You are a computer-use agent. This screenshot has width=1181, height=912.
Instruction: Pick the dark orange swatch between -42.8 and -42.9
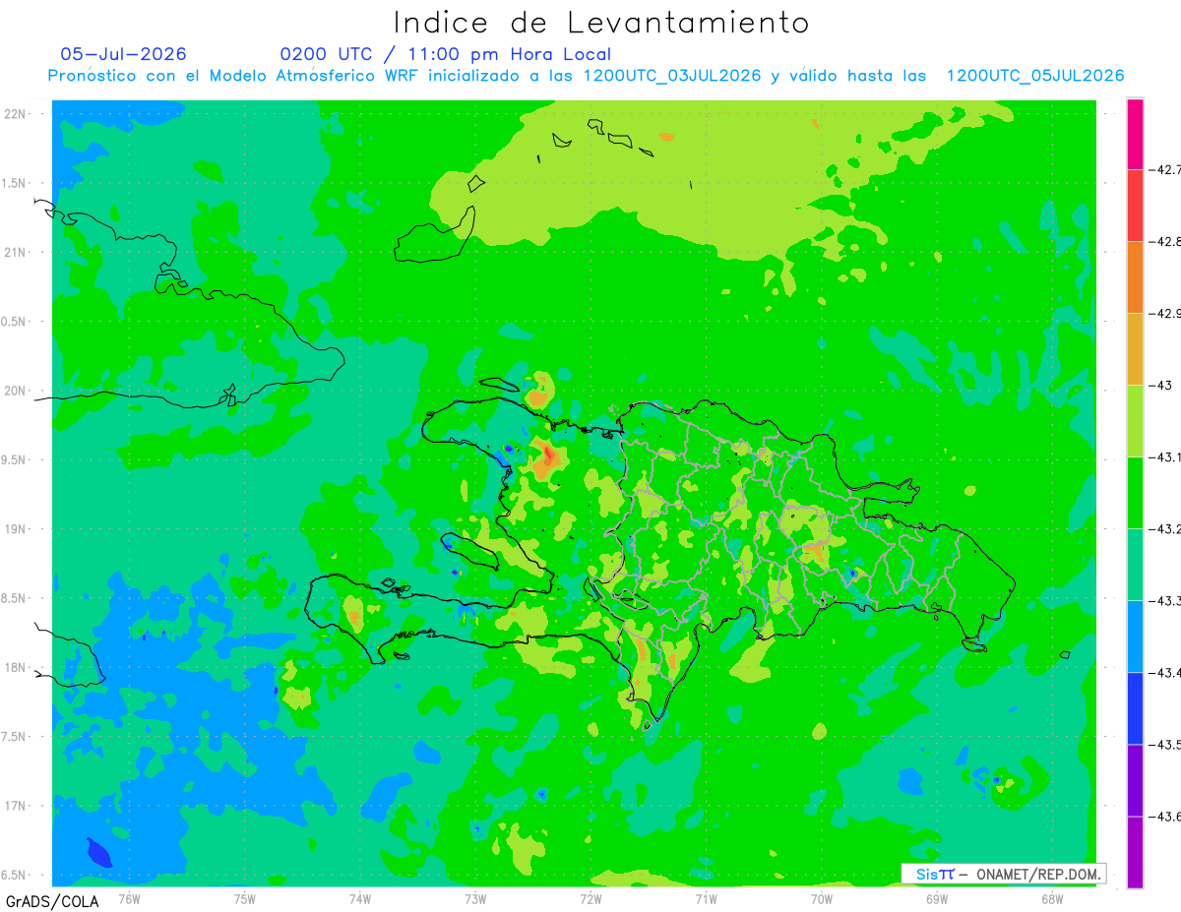click(x=1135, y=277)
